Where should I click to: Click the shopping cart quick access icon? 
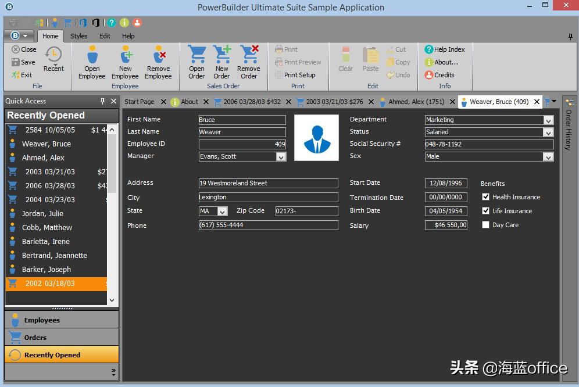pyautogui.click(x=67, y=22)
